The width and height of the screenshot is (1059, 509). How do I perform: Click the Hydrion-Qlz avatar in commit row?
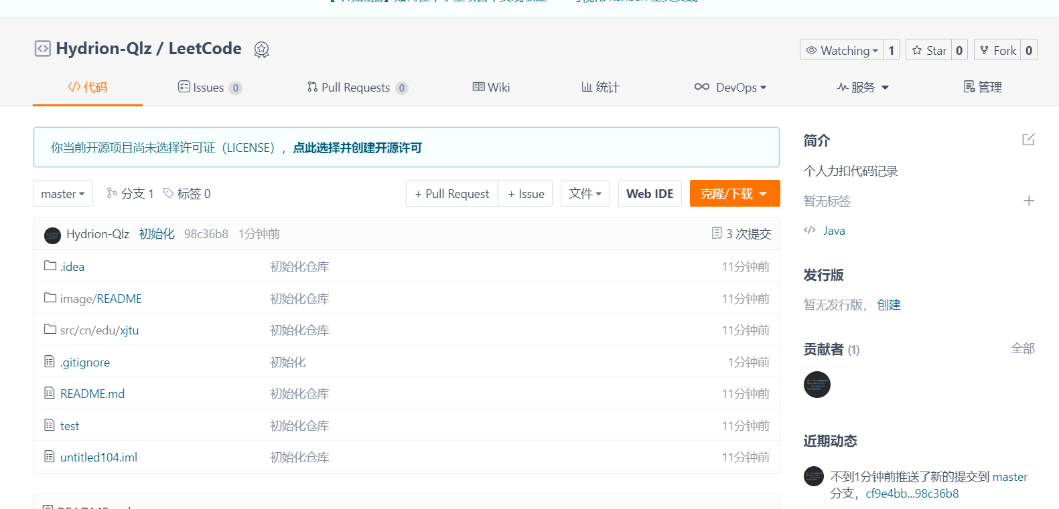point(52,235)
